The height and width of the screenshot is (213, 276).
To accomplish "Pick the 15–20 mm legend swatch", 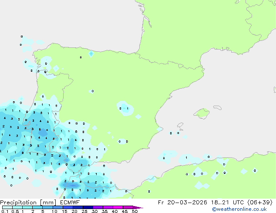I will (67, 207).
